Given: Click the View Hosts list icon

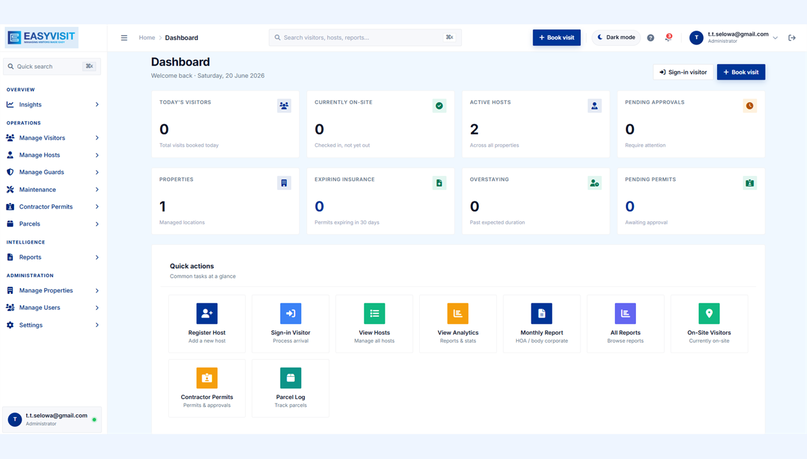Looking at the screenshot, I should coord(374,314).
